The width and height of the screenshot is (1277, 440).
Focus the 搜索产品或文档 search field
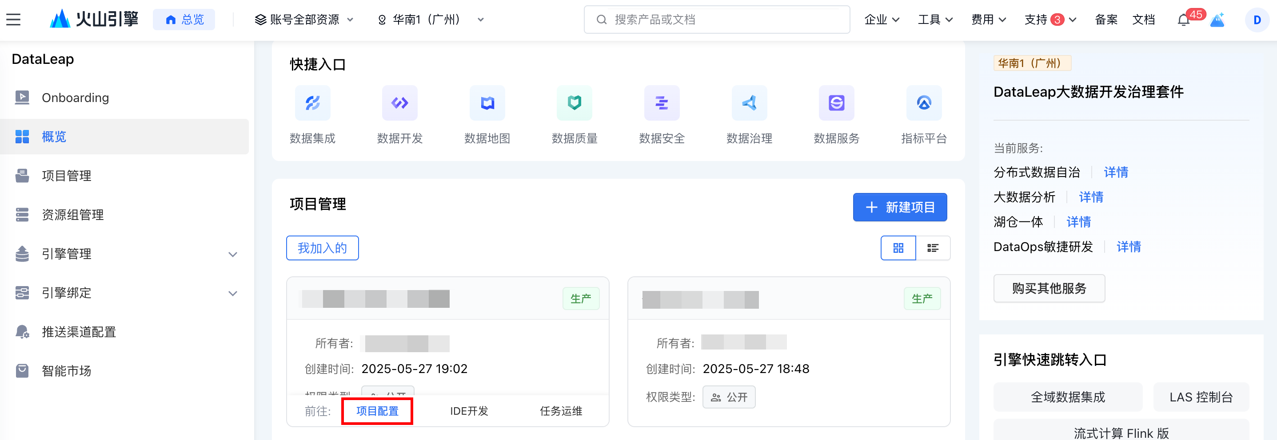coord(717,20)
